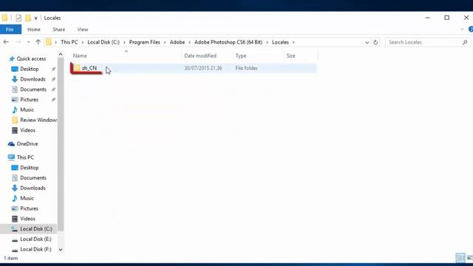
Task: Sort by Type column header
Action: tap(241, 56)
